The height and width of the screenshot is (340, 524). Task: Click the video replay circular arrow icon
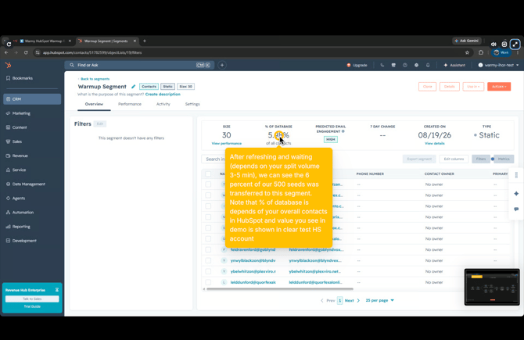tap(9, 44)
